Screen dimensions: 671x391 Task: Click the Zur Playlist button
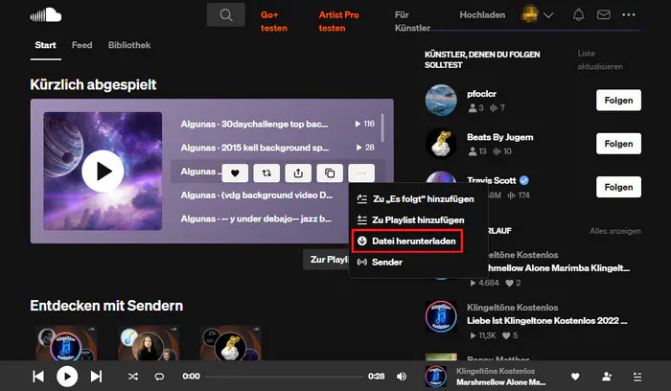(x=326, y=260)
